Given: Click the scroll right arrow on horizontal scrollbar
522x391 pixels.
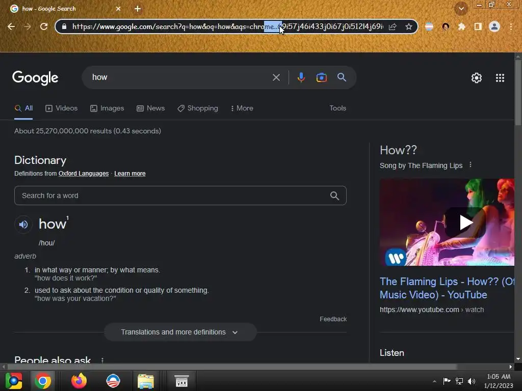Looking at the screenshot, I should click(x=511, y=367).
